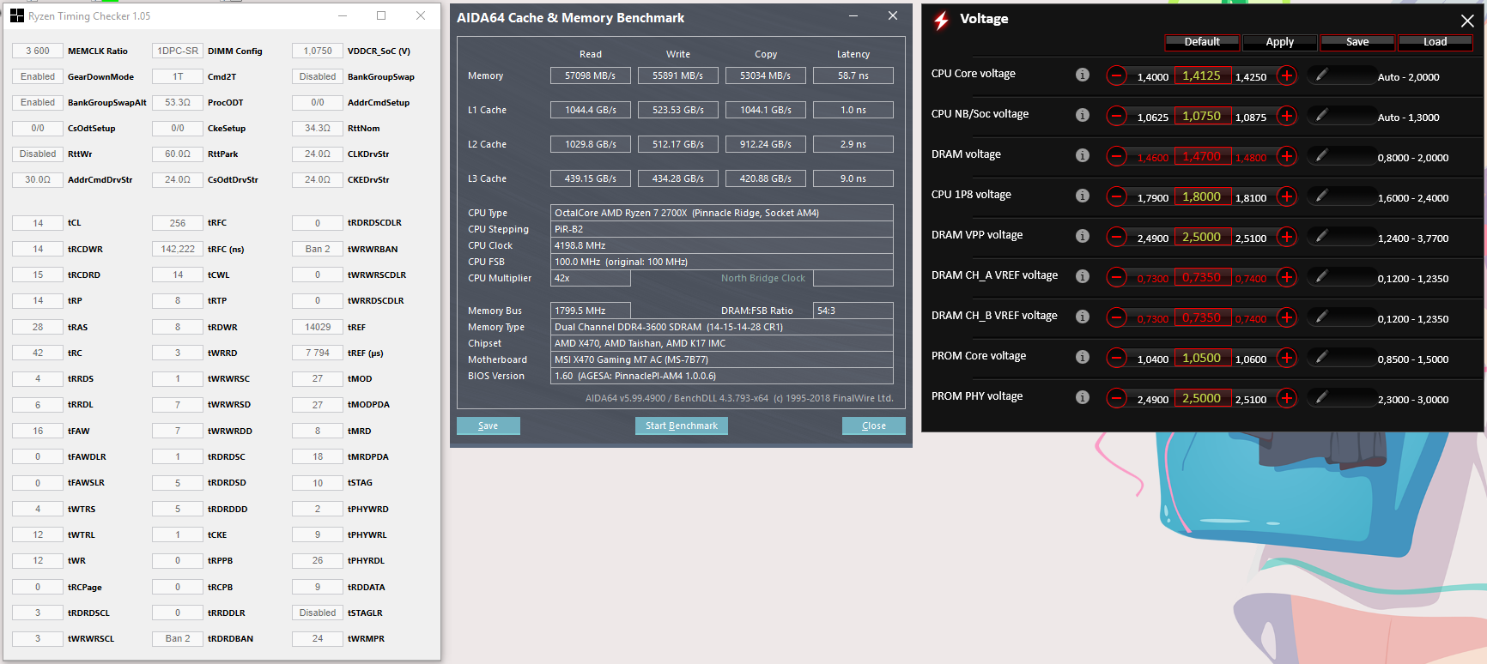Click CPU Type field OctalCore AMD Ryzen
The width and height of the screenshot is (1487, 664).
[722, 213]
